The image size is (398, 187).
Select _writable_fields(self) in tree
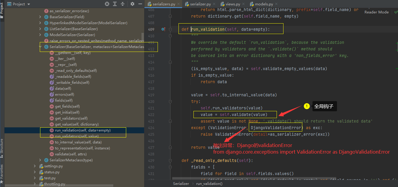tap(72, 83)
